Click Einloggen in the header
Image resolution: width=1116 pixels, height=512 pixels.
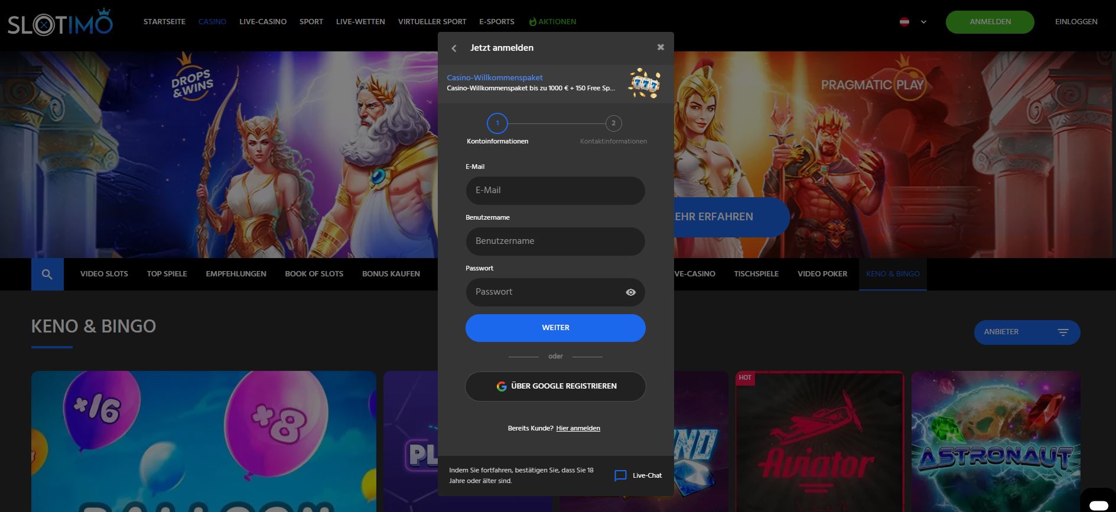[x=1076, y=22]
